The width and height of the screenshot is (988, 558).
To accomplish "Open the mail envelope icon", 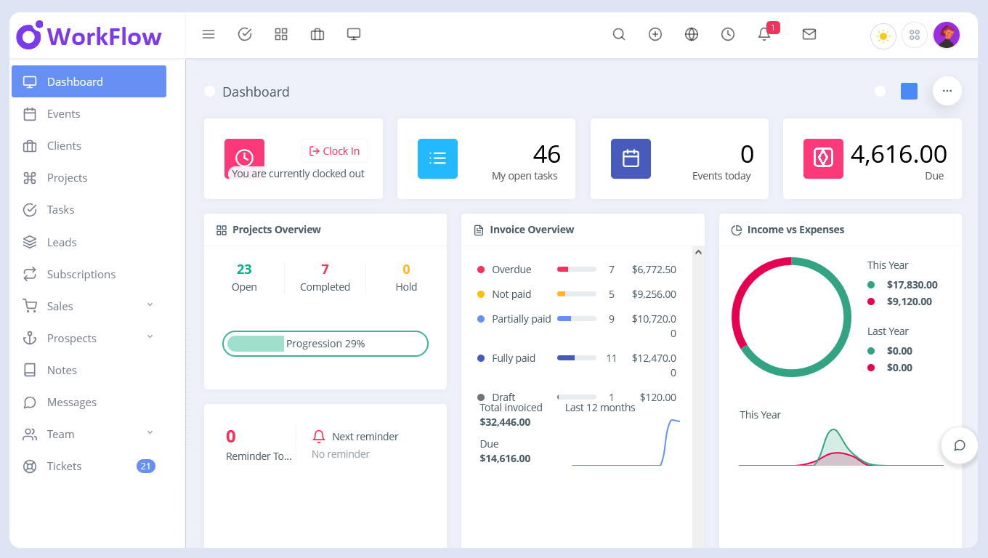I will click(809, 34).
